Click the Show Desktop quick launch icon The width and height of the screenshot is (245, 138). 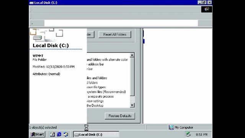52,135
